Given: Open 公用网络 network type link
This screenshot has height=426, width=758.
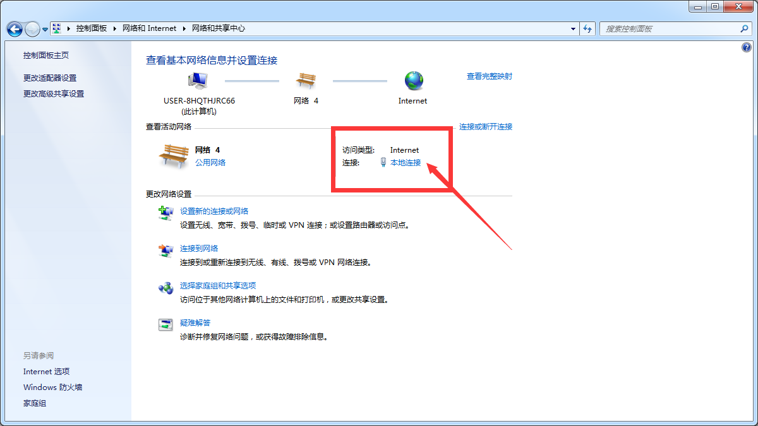Looking at the screenshot, I should (210, 162).
